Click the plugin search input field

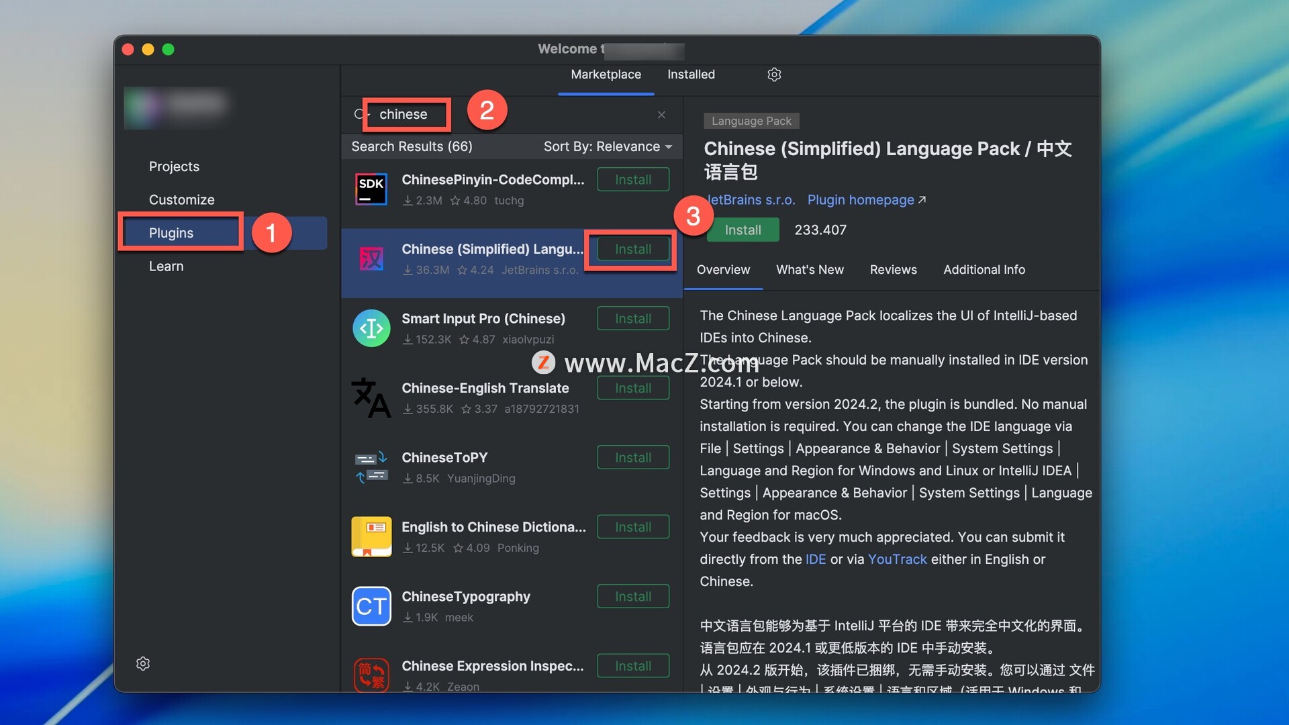pyautogui.click(x=510, y=114)
